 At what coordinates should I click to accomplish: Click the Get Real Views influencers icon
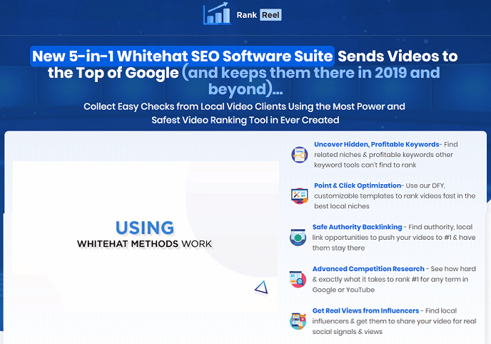[x=298, y=321]
